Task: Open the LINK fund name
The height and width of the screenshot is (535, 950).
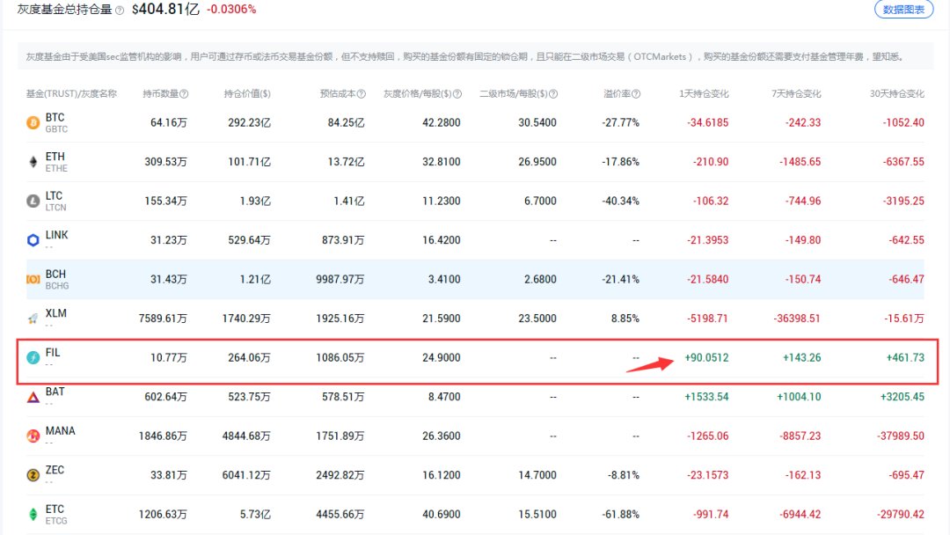Action: 57,235
